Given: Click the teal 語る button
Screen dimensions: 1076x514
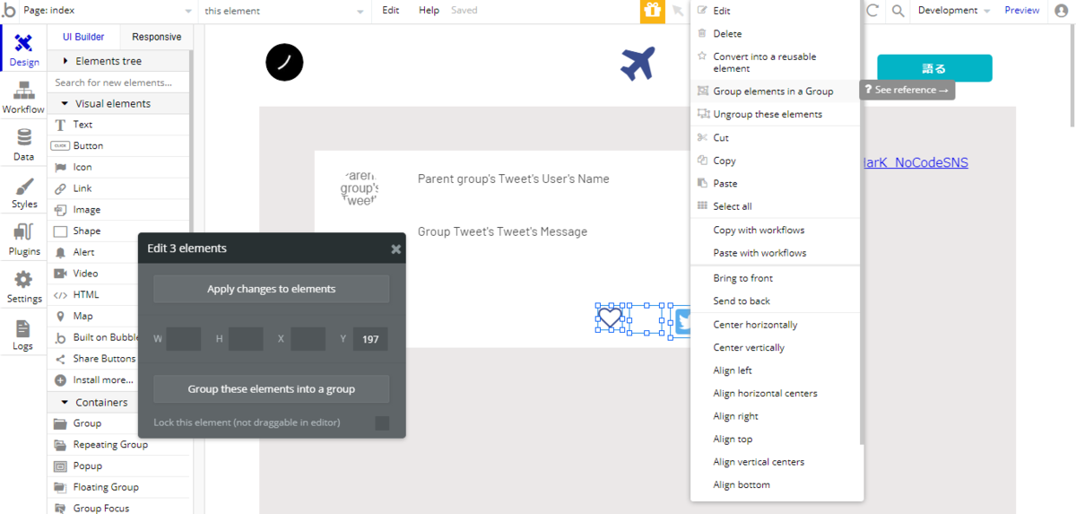Looking at the screenshot, I should [934, 68].
